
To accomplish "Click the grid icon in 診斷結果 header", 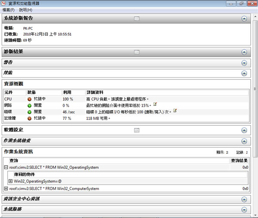I will click(x=137, y=52).
